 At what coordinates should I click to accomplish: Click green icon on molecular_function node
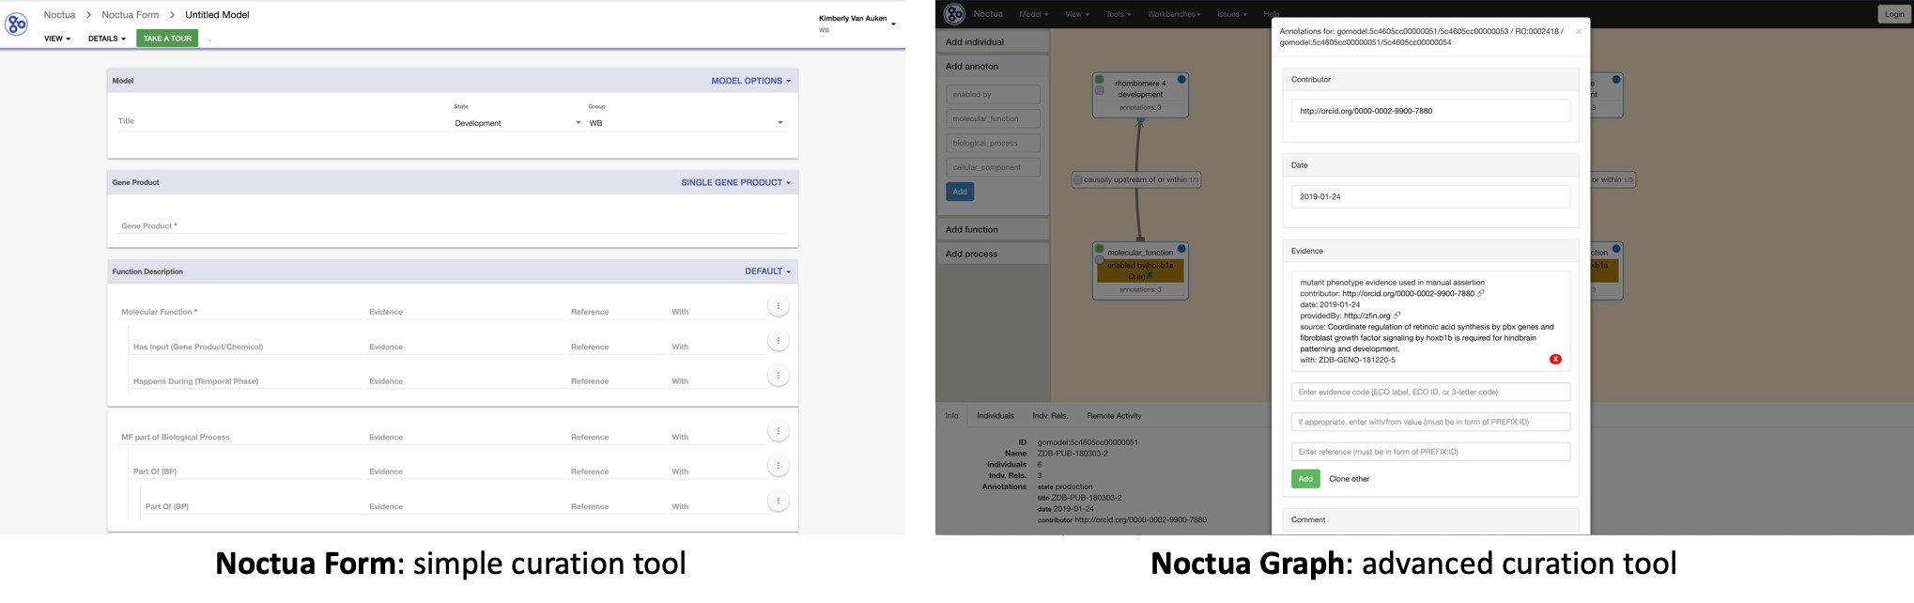(x=1100, y=249)
